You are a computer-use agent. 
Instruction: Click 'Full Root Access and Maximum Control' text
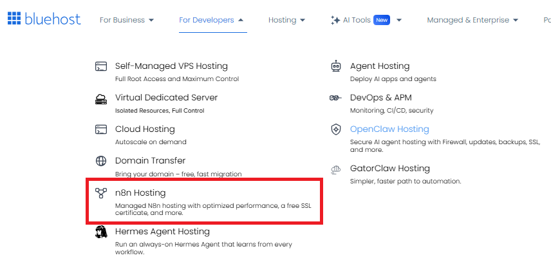tap(177, 79)
